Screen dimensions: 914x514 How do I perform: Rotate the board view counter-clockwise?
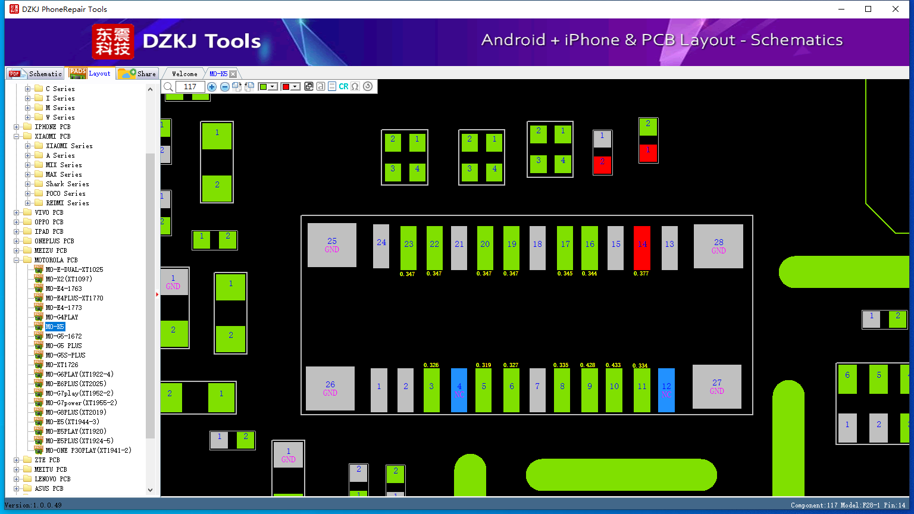pyautogui.click(x=249, y=87)
